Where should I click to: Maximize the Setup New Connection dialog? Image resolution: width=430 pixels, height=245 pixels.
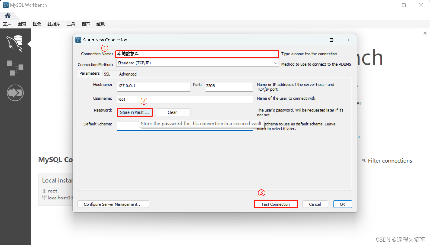331,40
